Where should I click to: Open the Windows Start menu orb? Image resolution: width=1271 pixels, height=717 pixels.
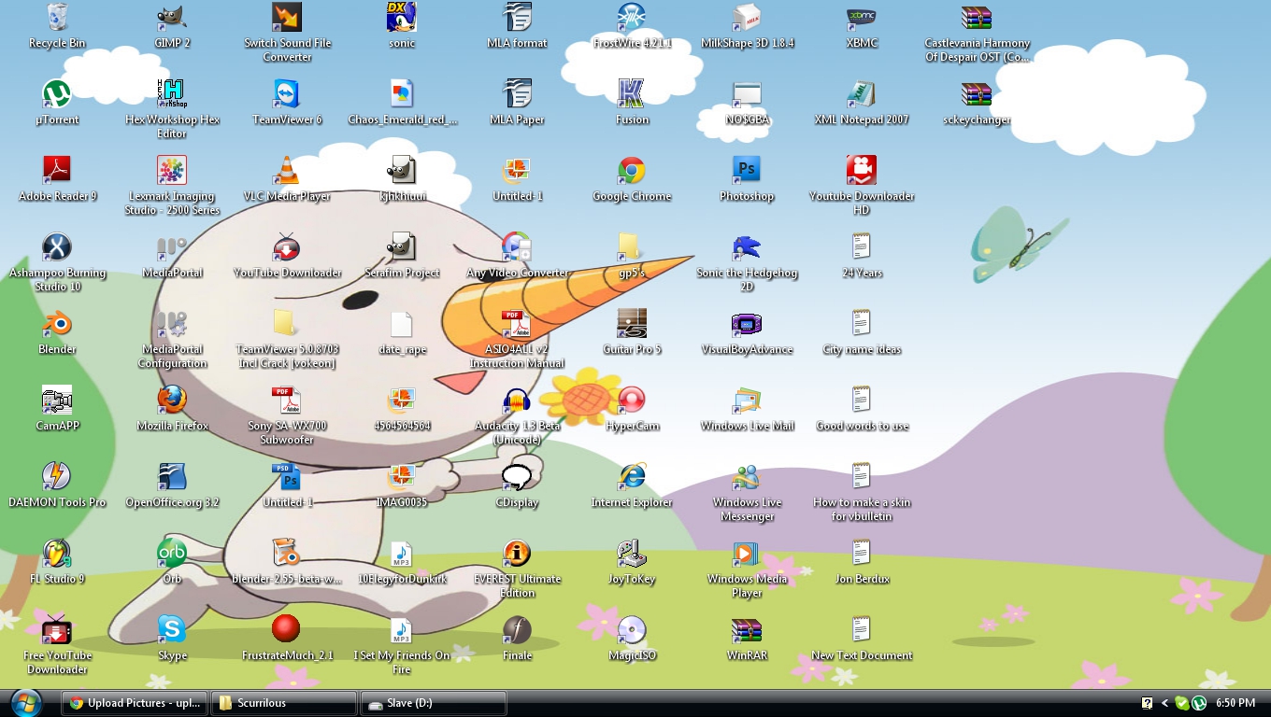(x=25, y=702)
